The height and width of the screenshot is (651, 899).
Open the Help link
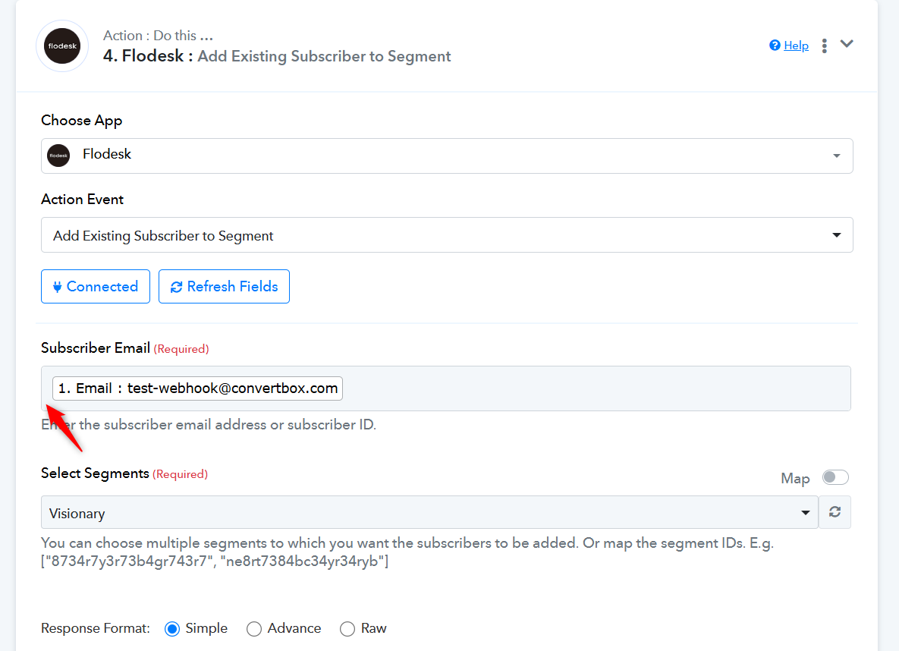coord(796,46)
